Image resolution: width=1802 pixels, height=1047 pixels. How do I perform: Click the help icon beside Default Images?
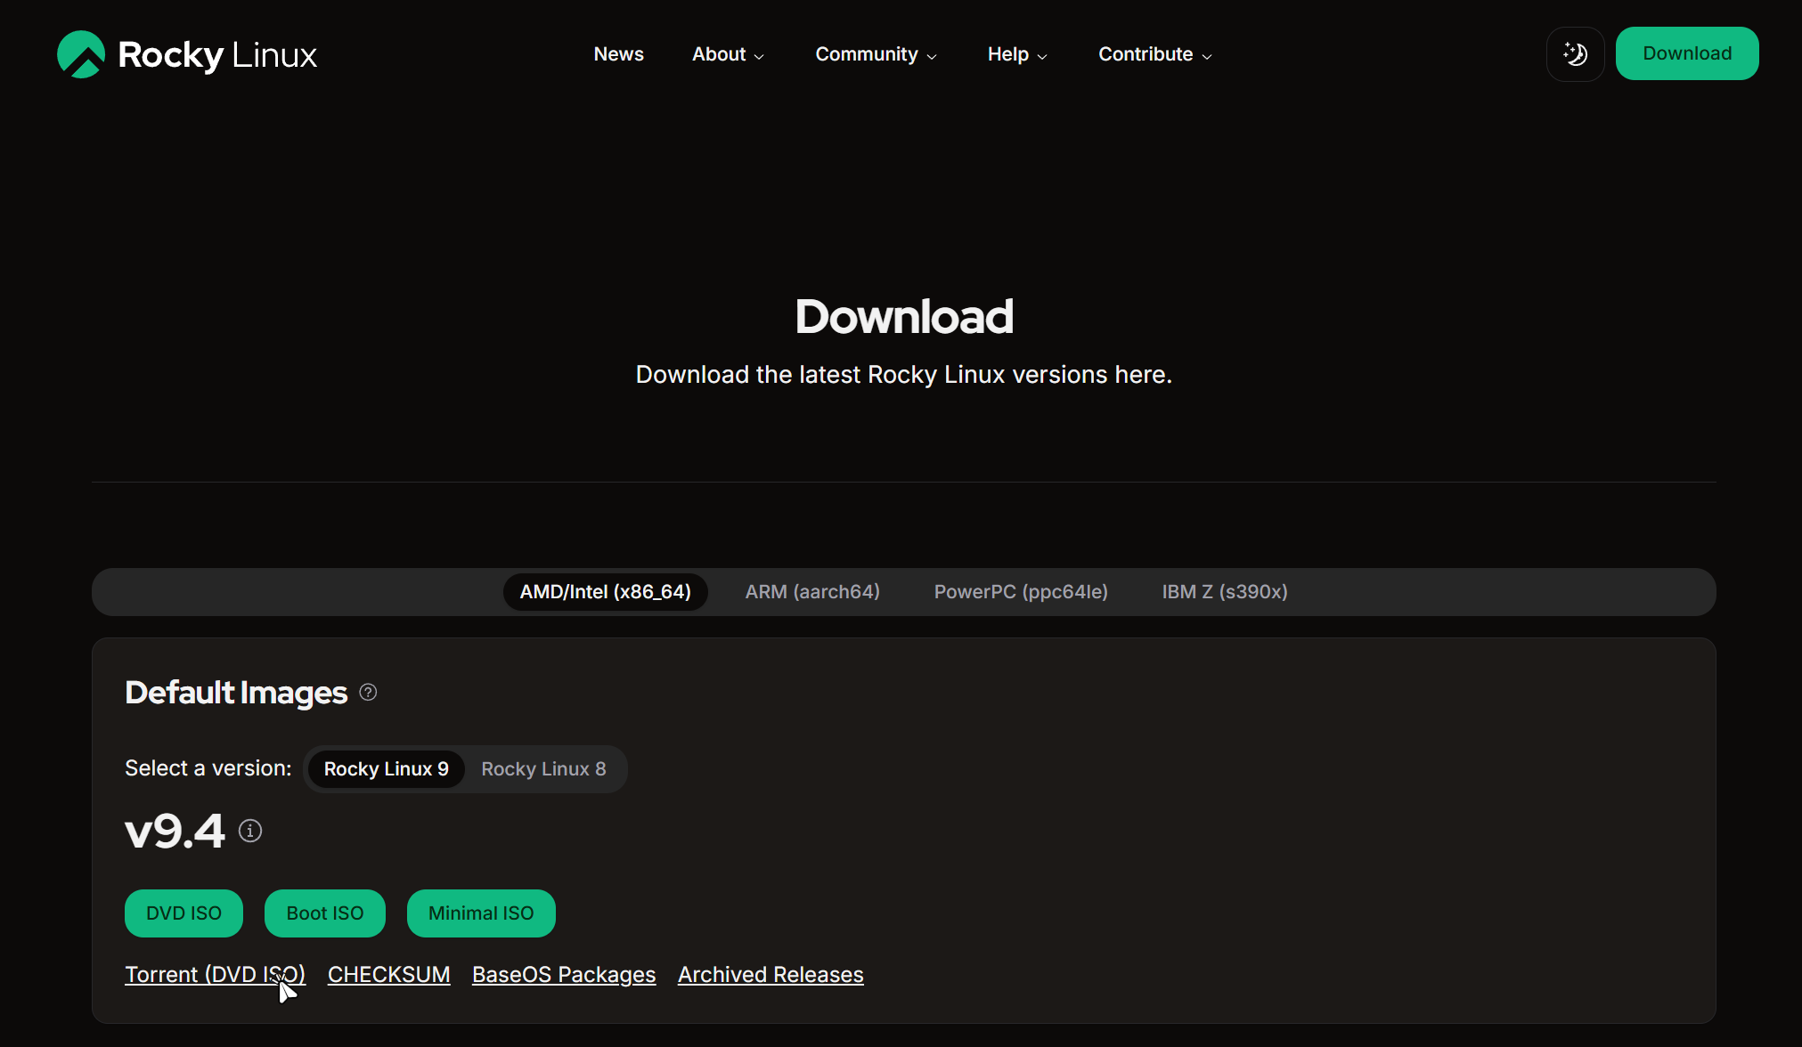pos(368,693)
